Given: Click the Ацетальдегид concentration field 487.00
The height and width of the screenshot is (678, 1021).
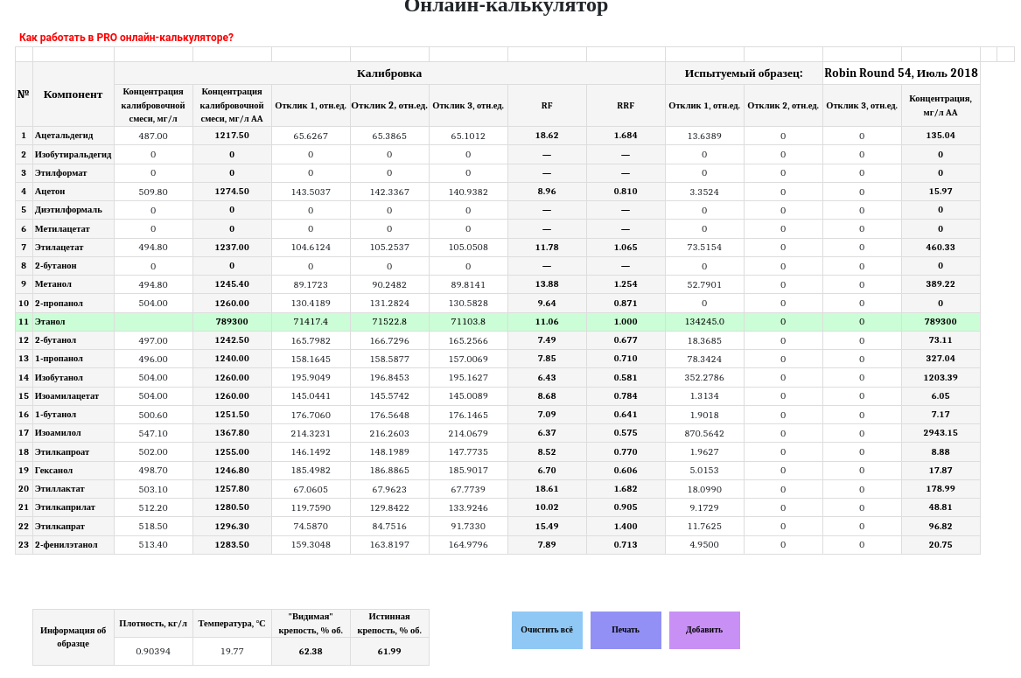Looking at the screenshot, I should click(x=153, y=136).
